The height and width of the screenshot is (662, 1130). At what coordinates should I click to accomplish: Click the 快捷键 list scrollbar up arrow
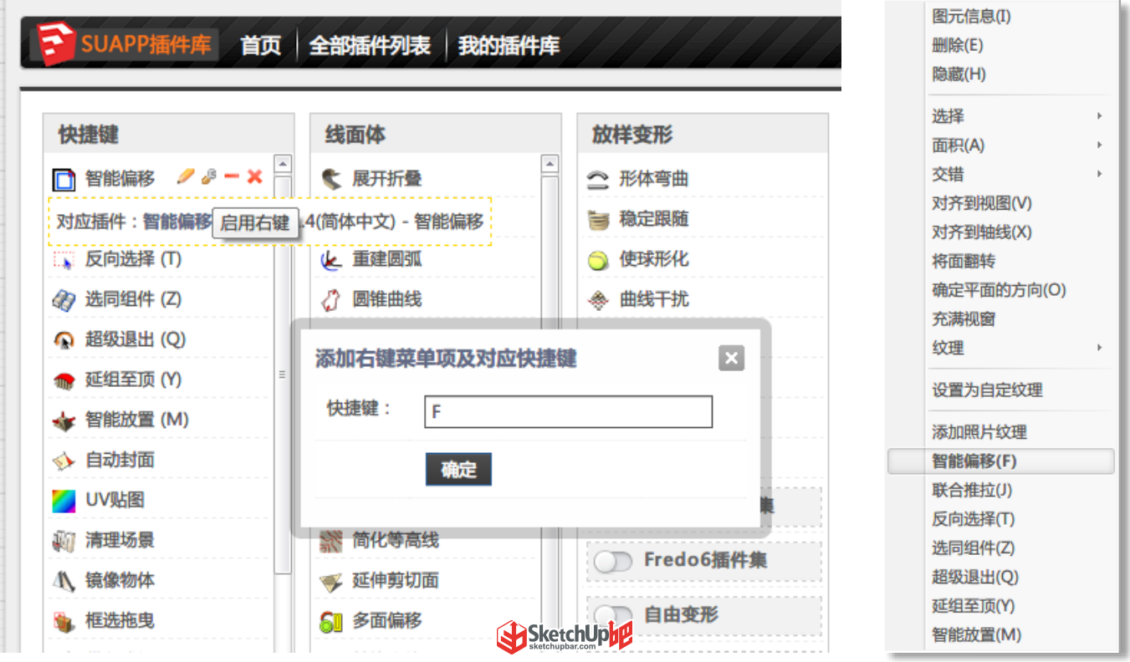tap(283, 164)
